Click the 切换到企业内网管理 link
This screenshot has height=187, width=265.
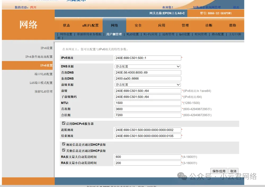[207, 7]
